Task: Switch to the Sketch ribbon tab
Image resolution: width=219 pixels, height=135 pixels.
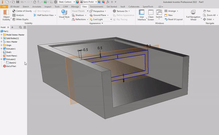Action: pos(26,7)
